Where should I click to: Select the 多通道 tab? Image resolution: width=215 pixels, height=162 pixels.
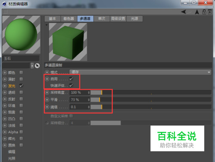click(x=85, y=18)
